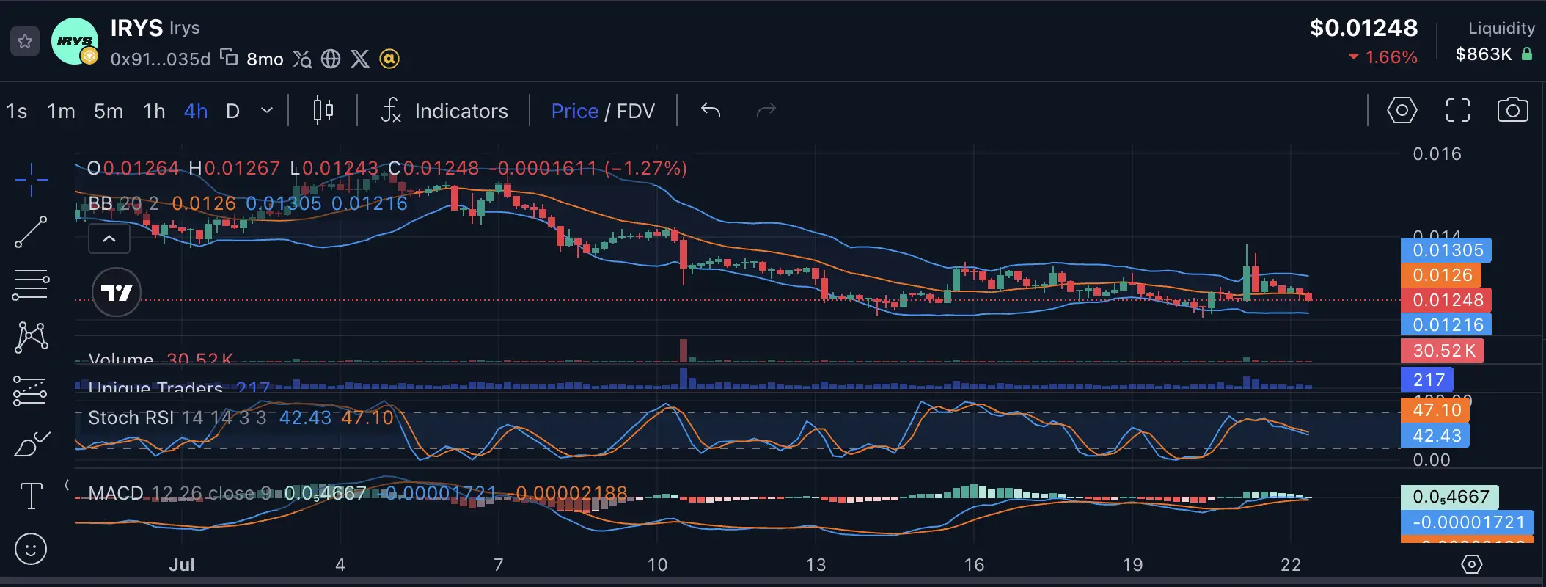
Task: Select the text annotation tool
Action: click(31, 497)
